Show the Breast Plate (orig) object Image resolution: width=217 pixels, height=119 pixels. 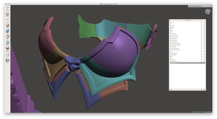(204, 53)
